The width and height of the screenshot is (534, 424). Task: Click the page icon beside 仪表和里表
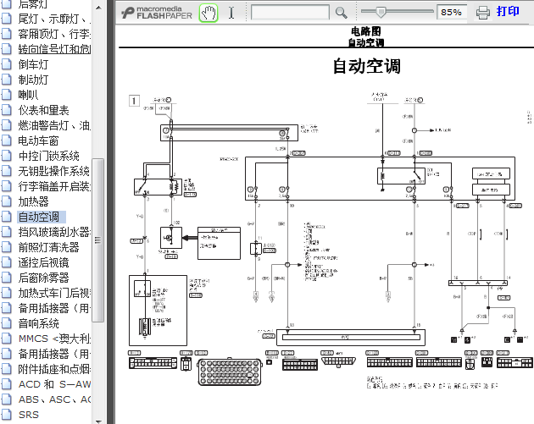tap(7, 110)
